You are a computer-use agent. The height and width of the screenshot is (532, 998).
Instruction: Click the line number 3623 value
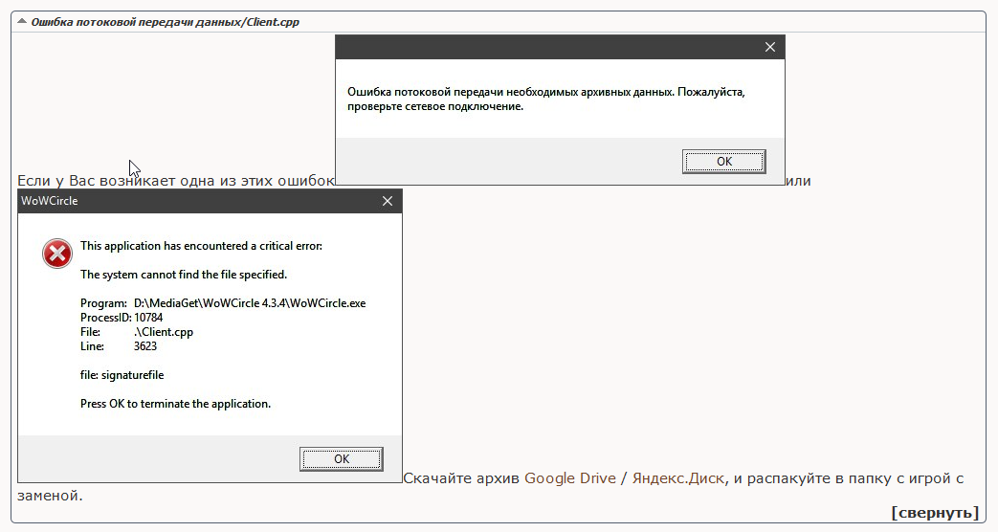click(145, 346)
